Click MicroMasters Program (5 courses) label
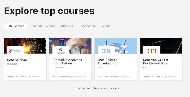Image resolution: width=190 pixels, height=97 pixels. (x=69, y=77)
